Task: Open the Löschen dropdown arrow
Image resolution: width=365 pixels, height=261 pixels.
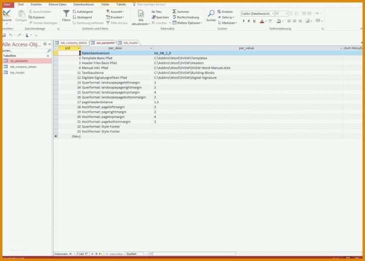Action: (170, 23)
